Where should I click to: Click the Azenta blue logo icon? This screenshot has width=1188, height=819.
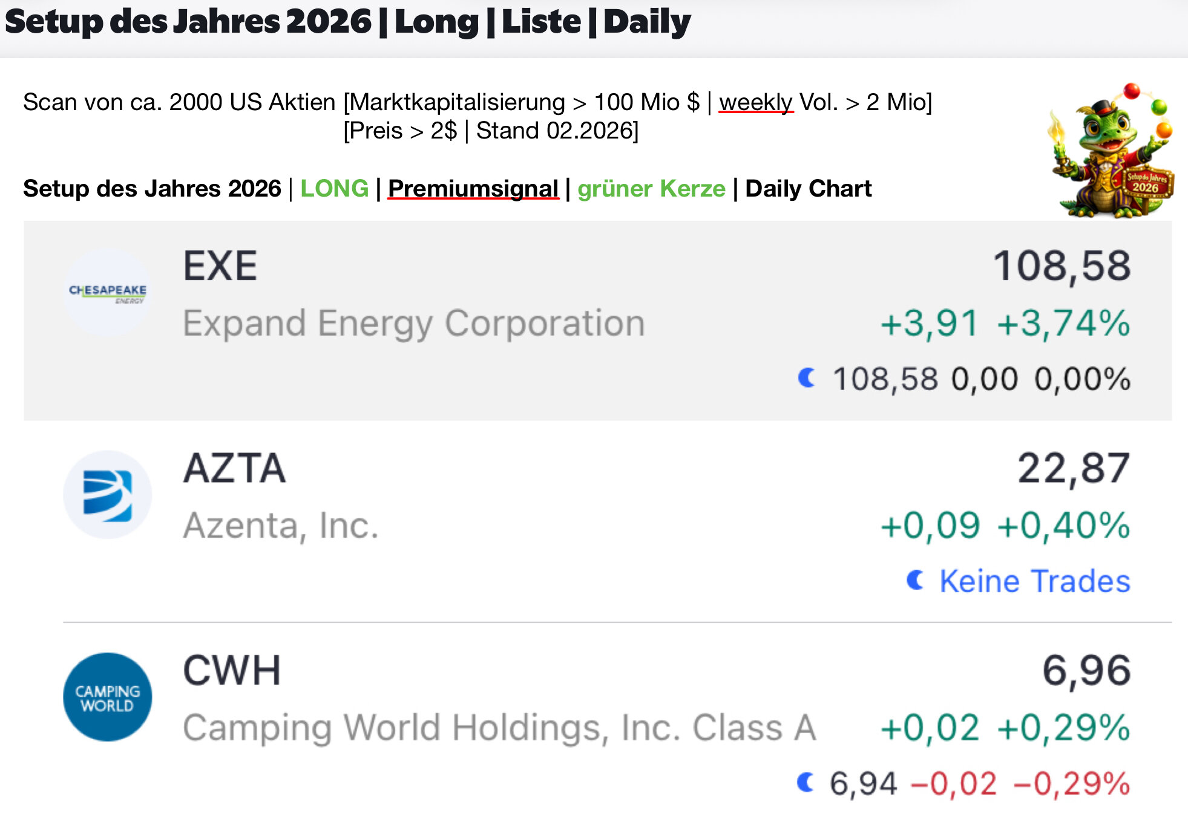tap(108, 495)
